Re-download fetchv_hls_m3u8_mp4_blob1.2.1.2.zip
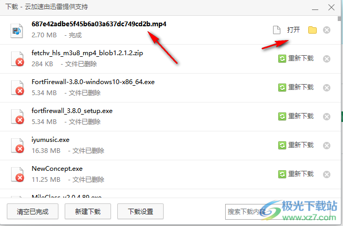Viewport: 343px width, 226px height. point(296,58)
